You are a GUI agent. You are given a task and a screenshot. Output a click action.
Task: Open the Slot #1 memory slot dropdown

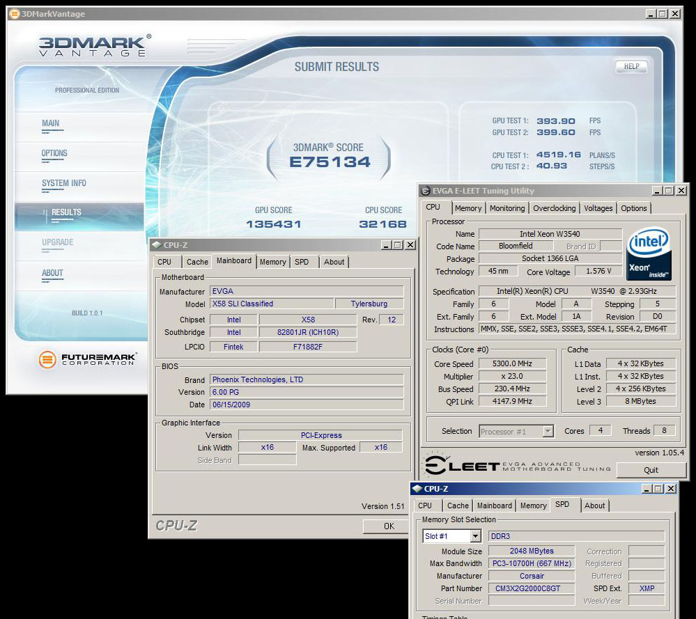[x=475, y=536]
